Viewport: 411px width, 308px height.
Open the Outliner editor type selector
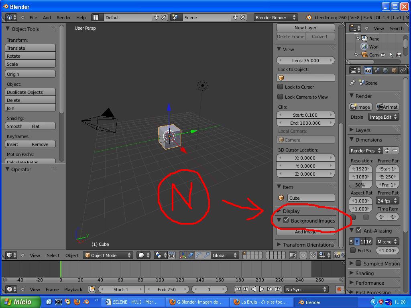pyautogui.click(x=355, y=28)
